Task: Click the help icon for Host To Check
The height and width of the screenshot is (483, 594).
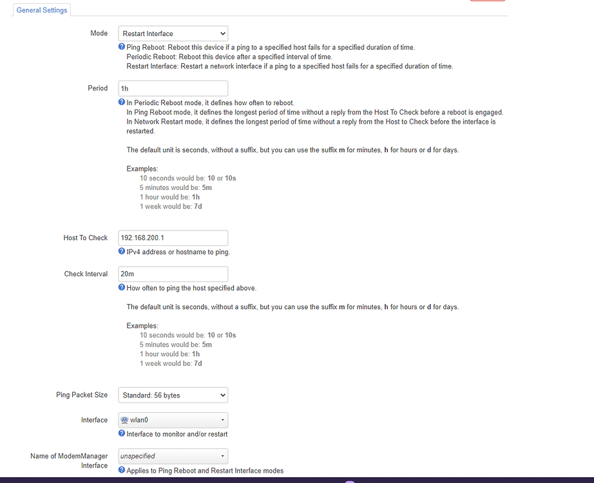Action: point(121,252)
